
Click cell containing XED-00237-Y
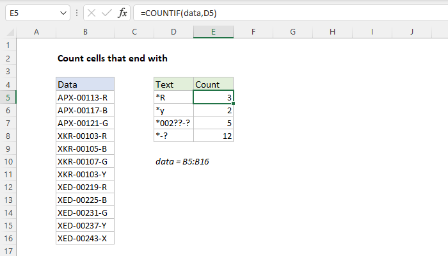(x=85, y=226)
